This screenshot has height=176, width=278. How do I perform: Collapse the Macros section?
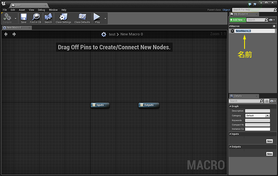click(x=230, y=26)
